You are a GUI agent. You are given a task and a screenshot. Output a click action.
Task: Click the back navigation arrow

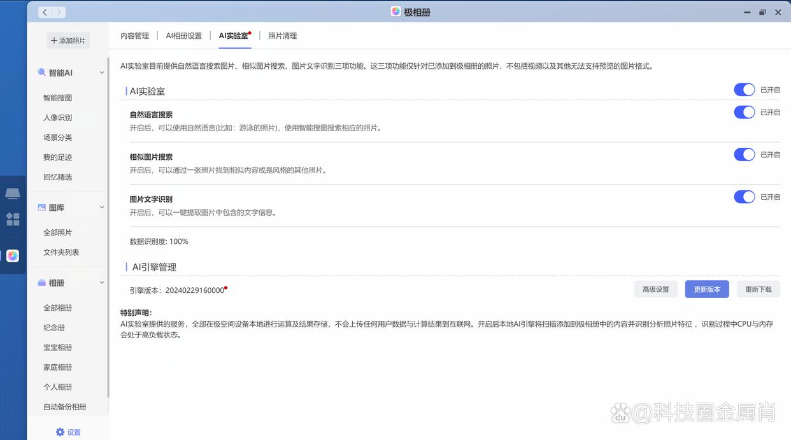pos(45,12)
